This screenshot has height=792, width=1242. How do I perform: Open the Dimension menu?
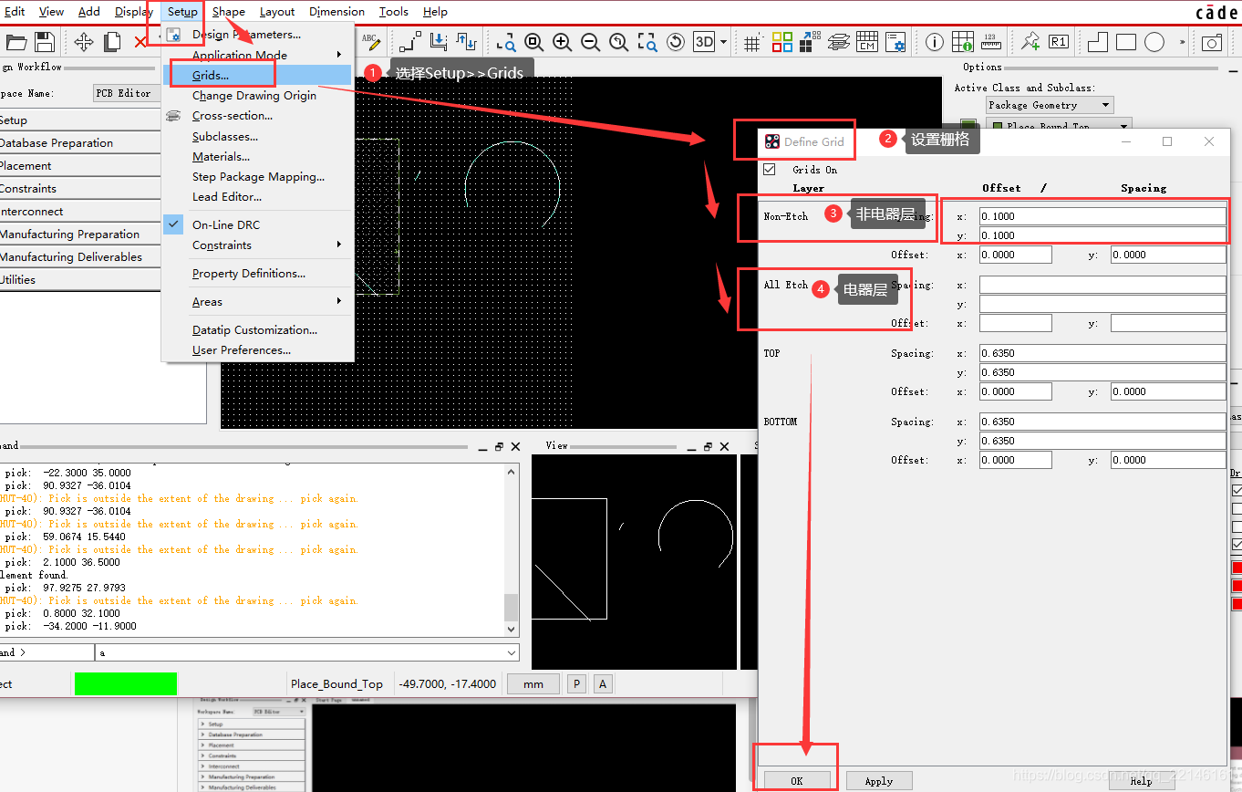336,12
